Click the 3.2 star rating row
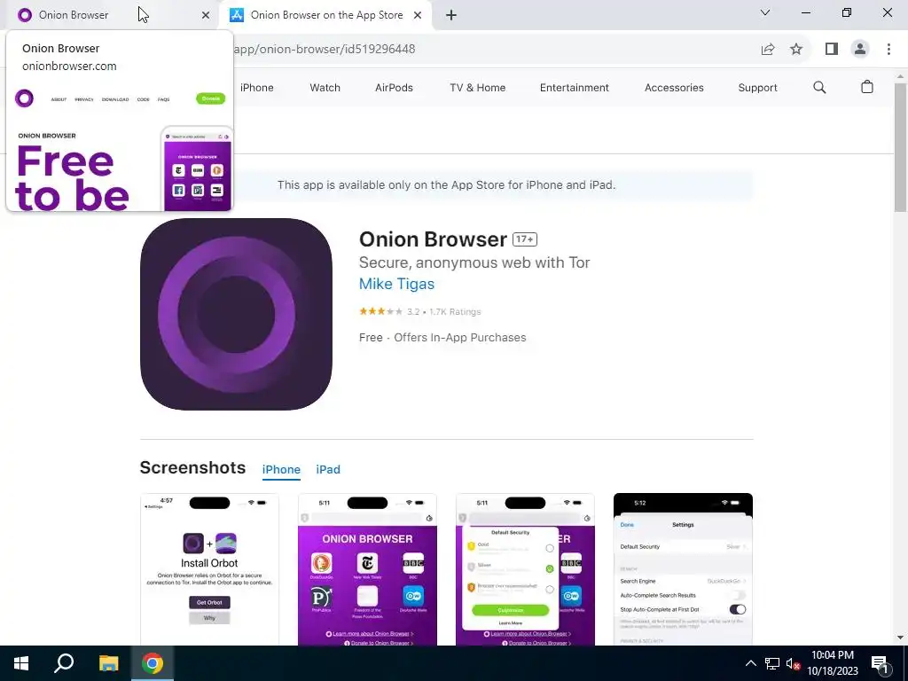Image resolution: width=908 pixels, height=681 pixels. 419,311
